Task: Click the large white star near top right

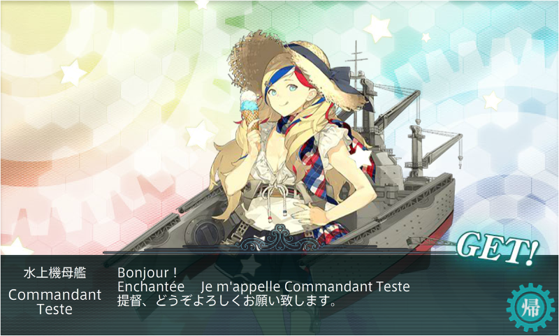Action: point(377,28)
